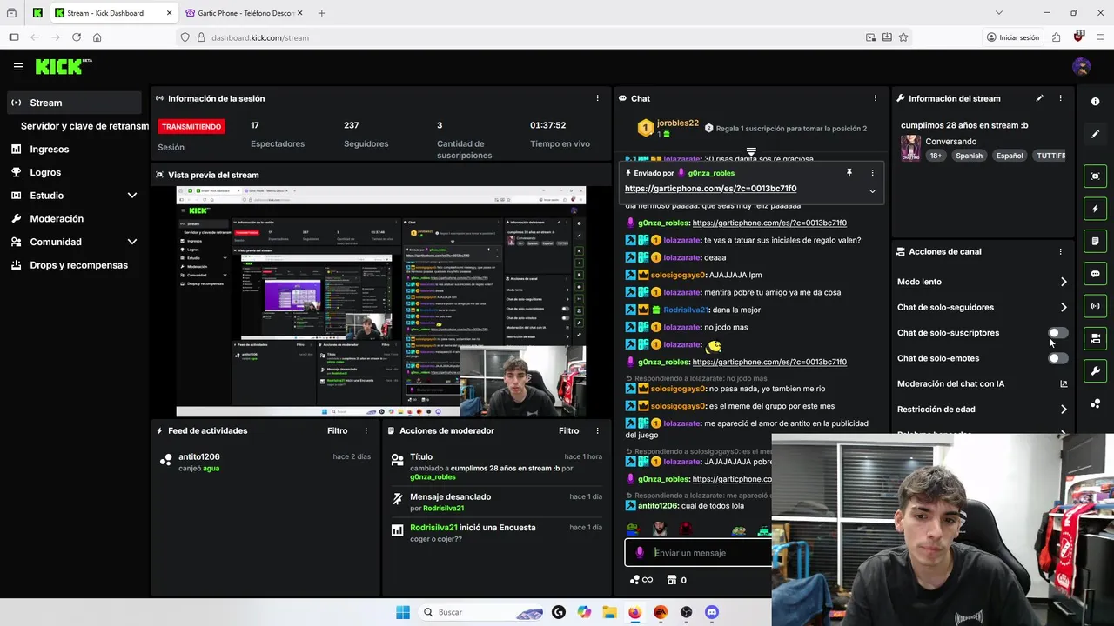
Task: Select Stream in the left sidebar
Action: point(74,103)
